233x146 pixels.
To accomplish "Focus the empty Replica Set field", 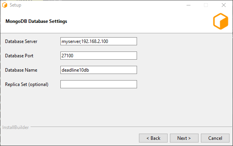I will 99,84.
